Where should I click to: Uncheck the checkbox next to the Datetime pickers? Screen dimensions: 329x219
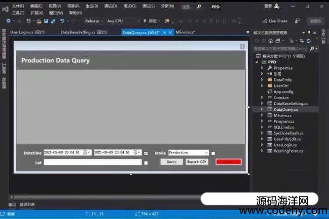point(146,153)
